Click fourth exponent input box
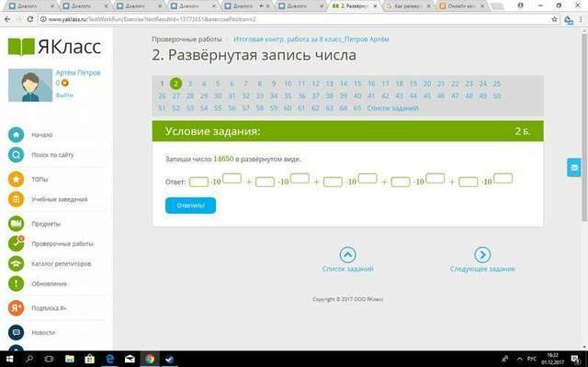This screenshot has height=367, width=588. (x=435, y=178)
